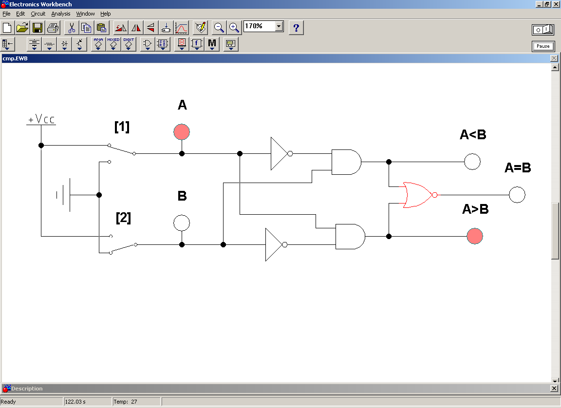Select the A<B output probe
The image size is (561, 408).
(x=472, y=162)
